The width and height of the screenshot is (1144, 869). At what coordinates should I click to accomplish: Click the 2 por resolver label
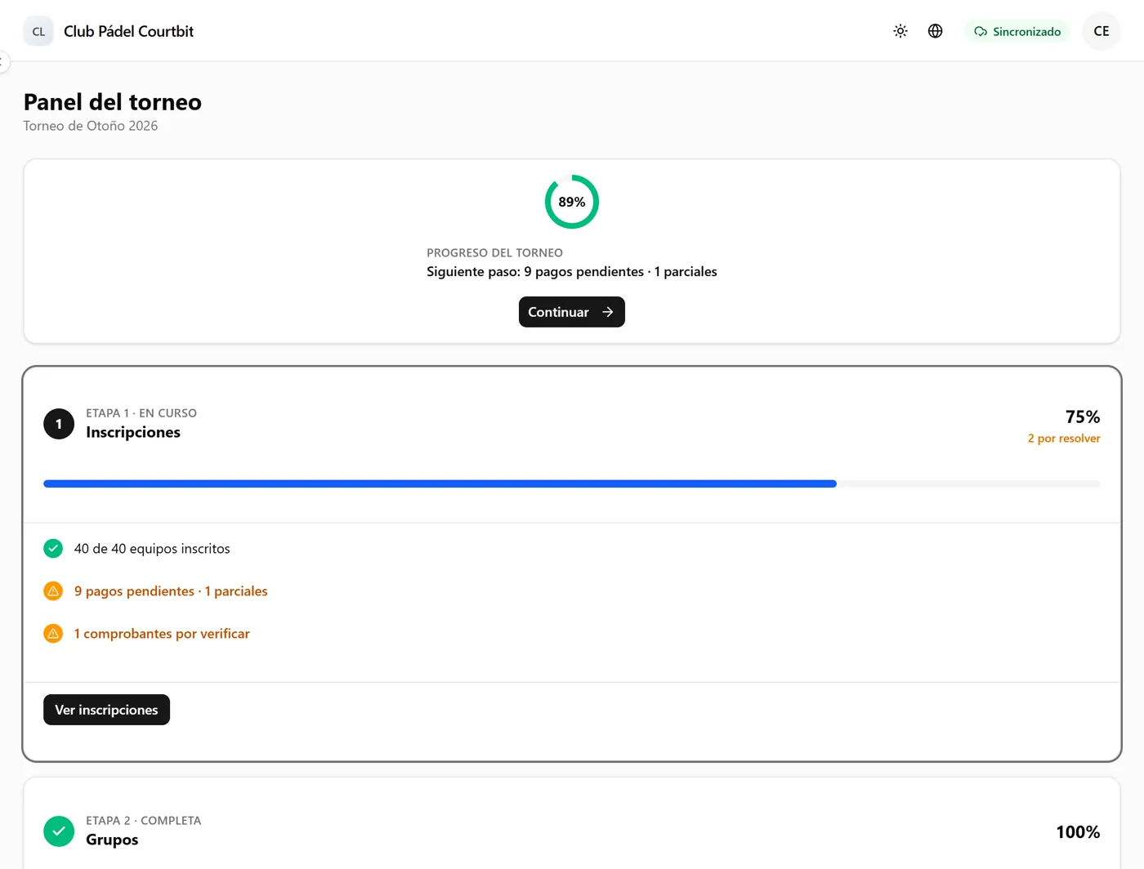(1064, 439)
